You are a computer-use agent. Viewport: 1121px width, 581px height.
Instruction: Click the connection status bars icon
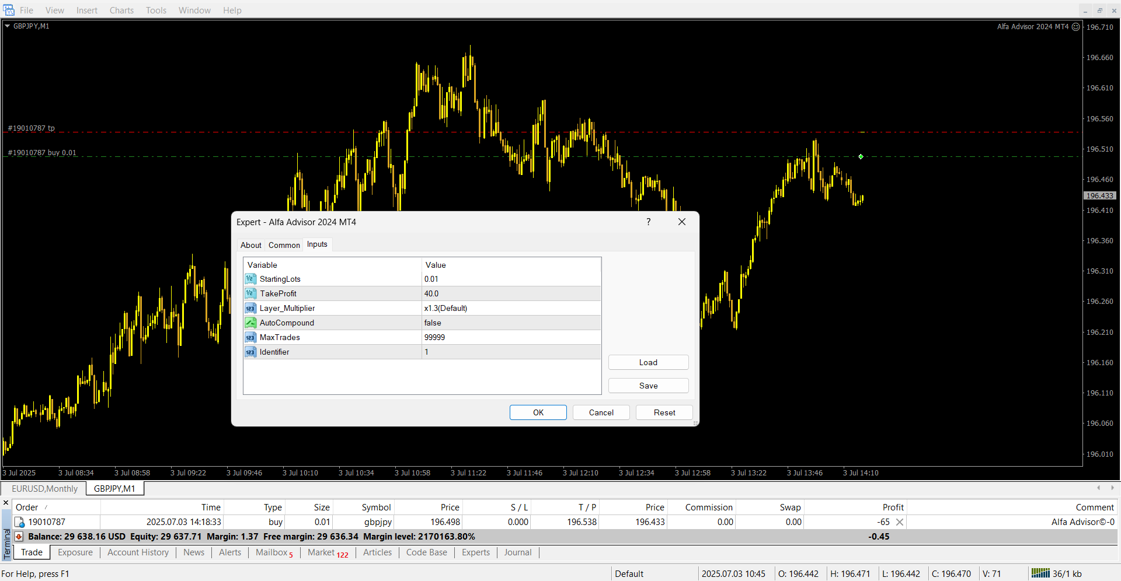[x=1040, y=573]
